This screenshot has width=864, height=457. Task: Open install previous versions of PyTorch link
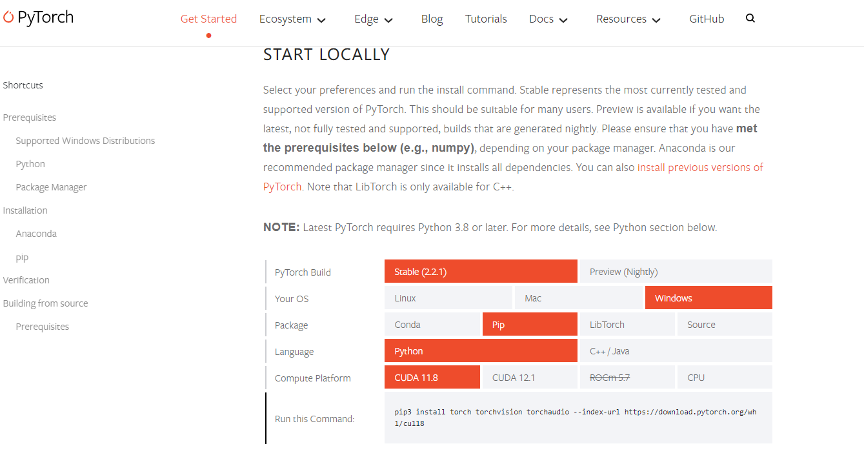(700, 167)
